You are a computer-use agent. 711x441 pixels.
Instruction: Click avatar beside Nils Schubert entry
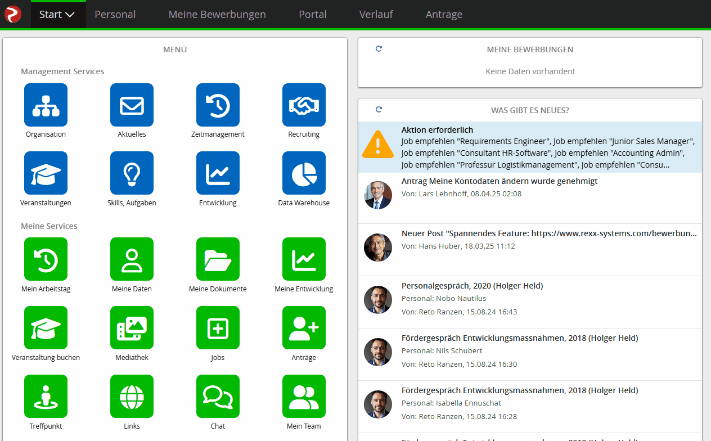click(378, 352)
